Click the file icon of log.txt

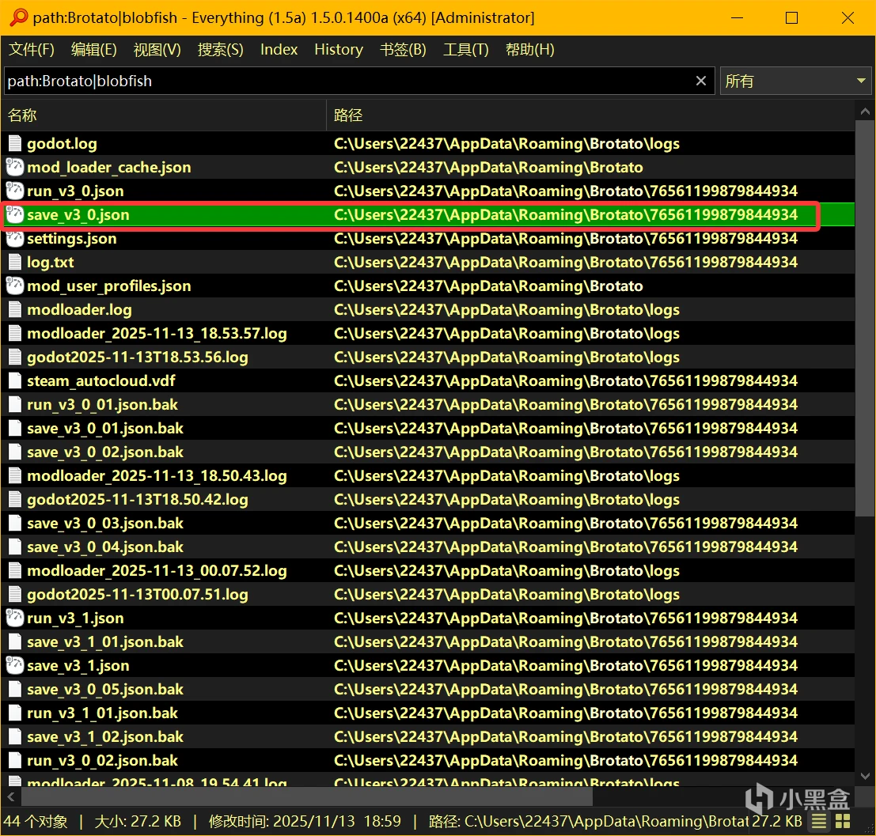(15, 262)
